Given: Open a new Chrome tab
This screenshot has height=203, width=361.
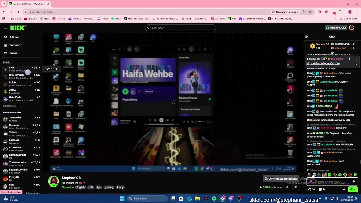Looking at the screenshot, I should (x=55, y=4).
